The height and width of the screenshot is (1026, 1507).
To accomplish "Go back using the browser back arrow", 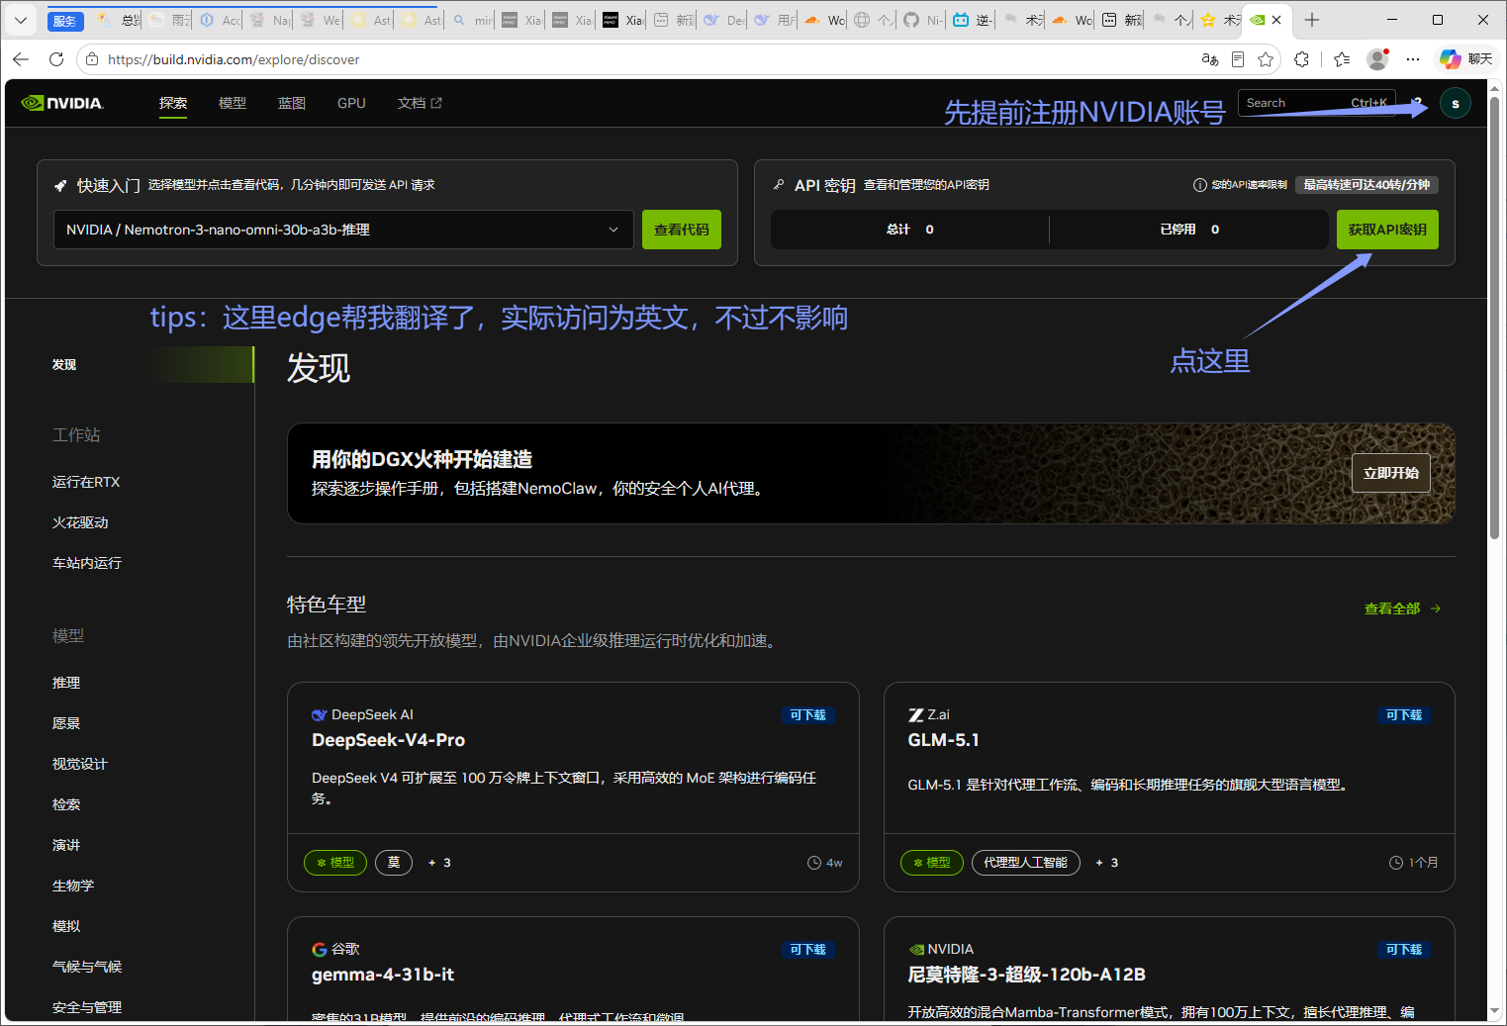I will [x=21, y=59].
